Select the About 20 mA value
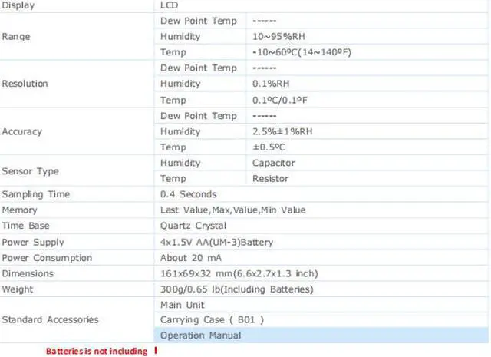Viewport: 491px width, 357px height. 190,258
